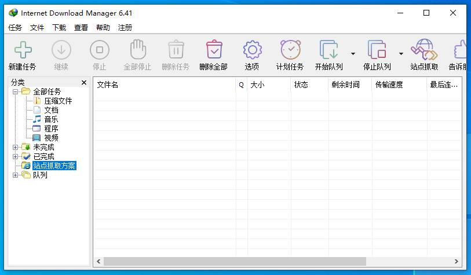Sort list by 文件名 column header

(165, 85)
